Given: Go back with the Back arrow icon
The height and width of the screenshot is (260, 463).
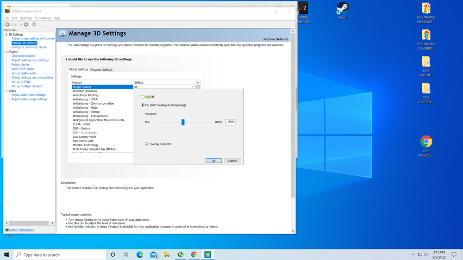Looking at the screenshot, I should point(7,25).
